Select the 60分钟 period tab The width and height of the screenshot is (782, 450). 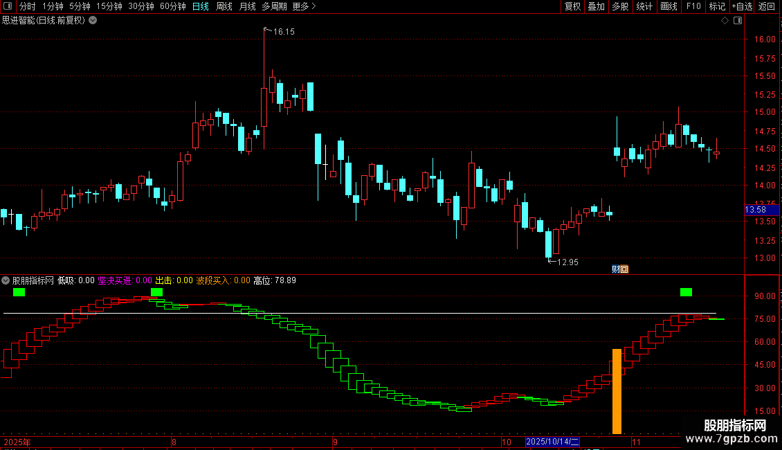172,6
